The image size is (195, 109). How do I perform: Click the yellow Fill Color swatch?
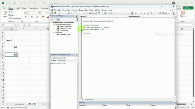(43, 17)
